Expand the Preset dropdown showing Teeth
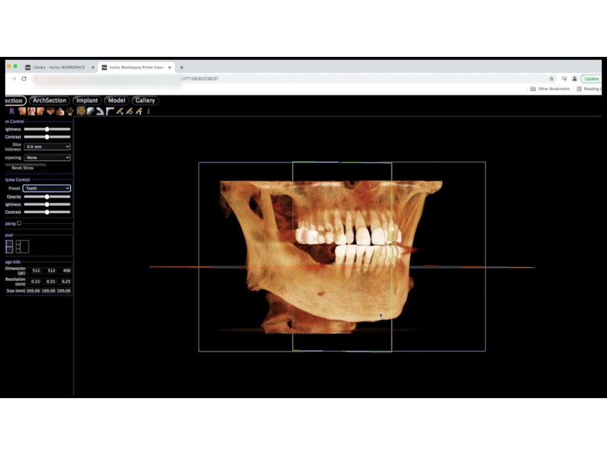 [x=47, y=188]
